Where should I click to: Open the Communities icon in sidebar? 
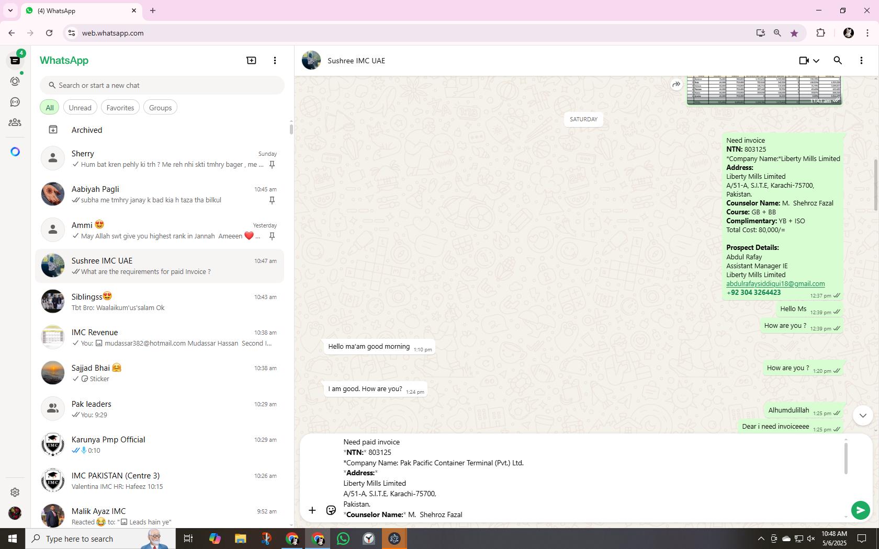15,122
